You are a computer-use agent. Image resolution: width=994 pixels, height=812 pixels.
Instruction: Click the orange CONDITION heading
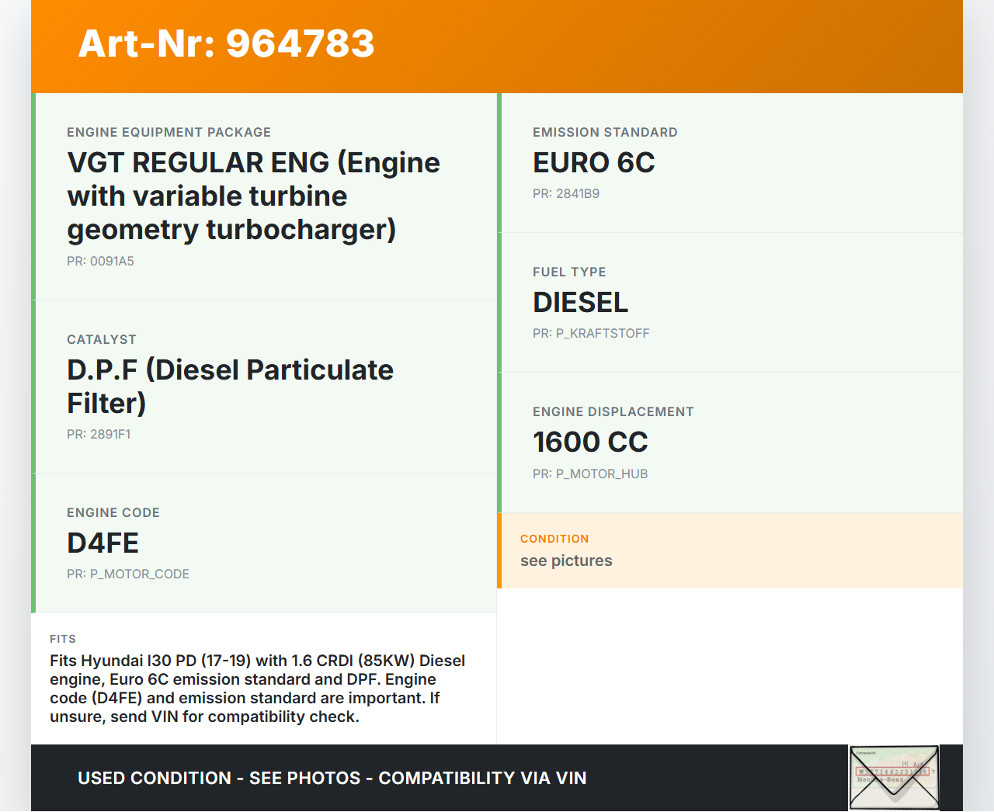(x=554, y=539)
